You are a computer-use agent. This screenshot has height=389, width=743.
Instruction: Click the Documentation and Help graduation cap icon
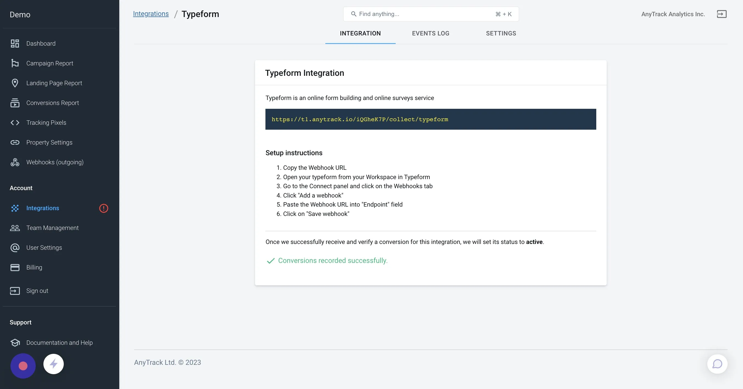pos(15,343)
